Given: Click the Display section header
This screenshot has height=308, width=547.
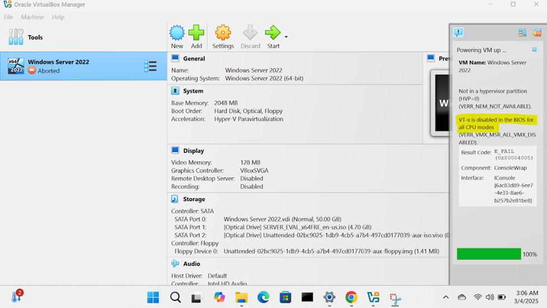Looking at the screenshot, I should [194, 151].
